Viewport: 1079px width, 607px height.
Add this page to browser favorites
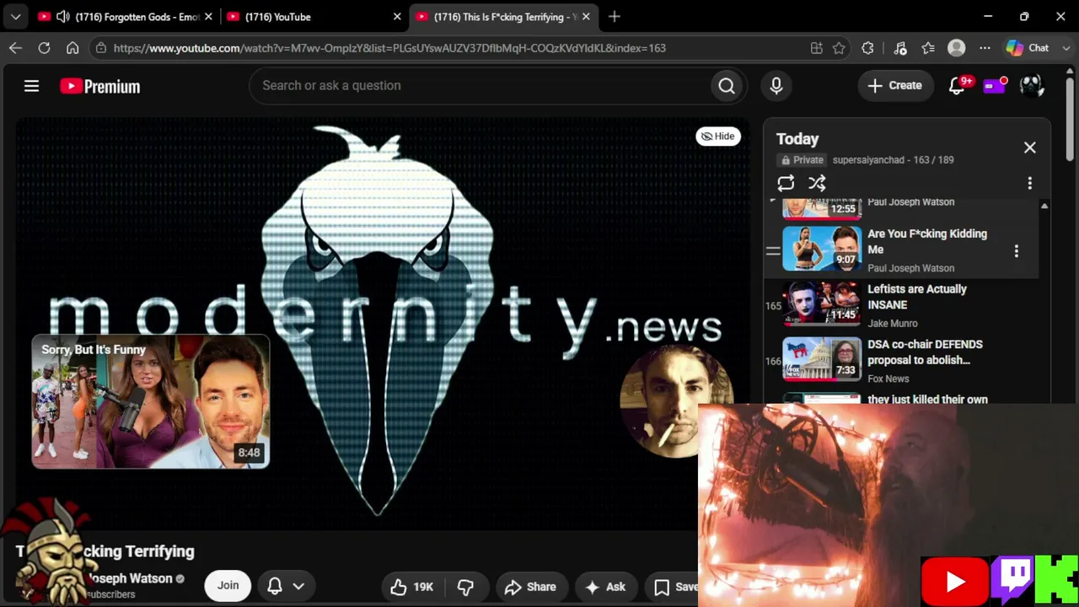pos(839,48)
